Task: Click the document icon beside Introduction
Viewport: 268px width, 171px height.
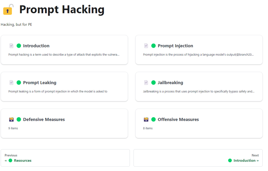Action: pos(12,46)
